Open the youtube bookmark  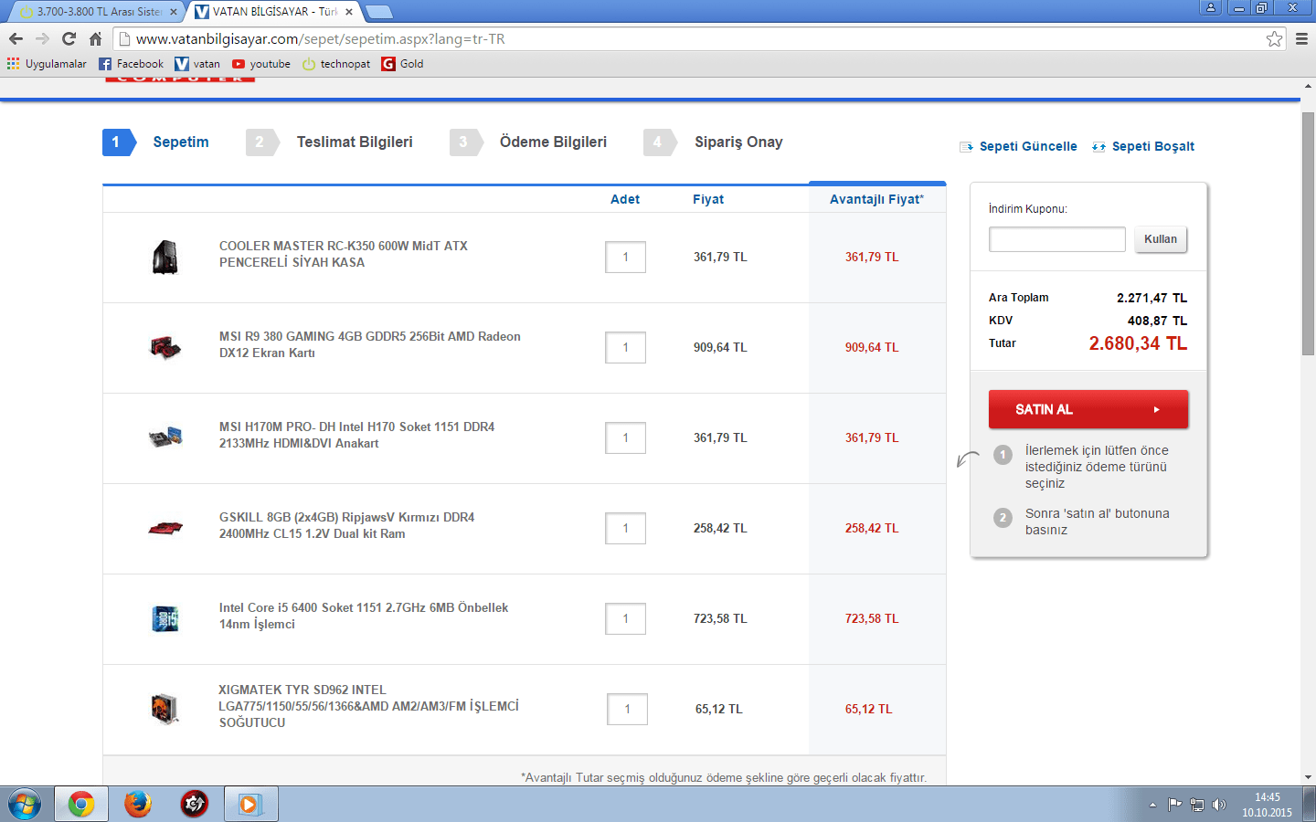261,64
